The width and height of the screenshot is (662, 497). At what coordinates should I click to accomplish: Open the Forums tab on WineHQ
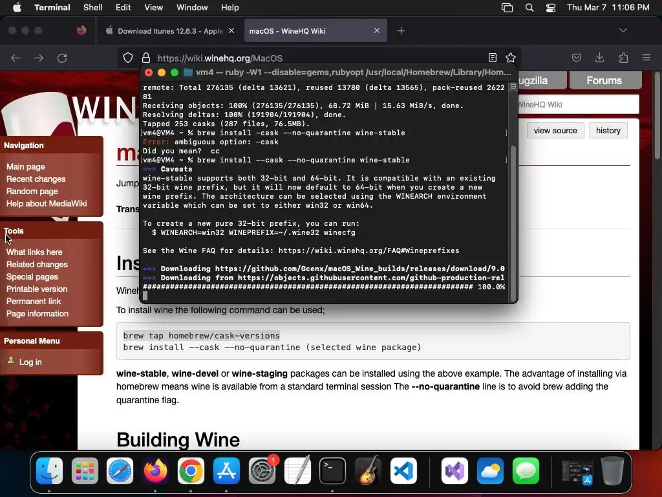pos(605,80)
